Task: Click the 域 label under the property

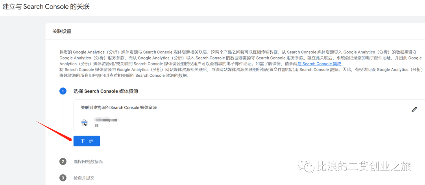Action: click(x=96, y=125)
